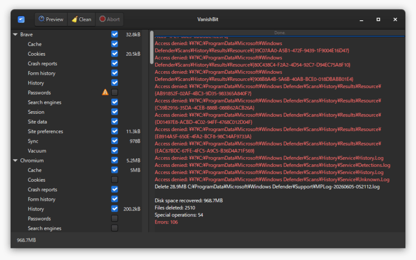The width and height of the screenshot is (416, 260).
Task: Select the Brave tree label
Action: 26,34
